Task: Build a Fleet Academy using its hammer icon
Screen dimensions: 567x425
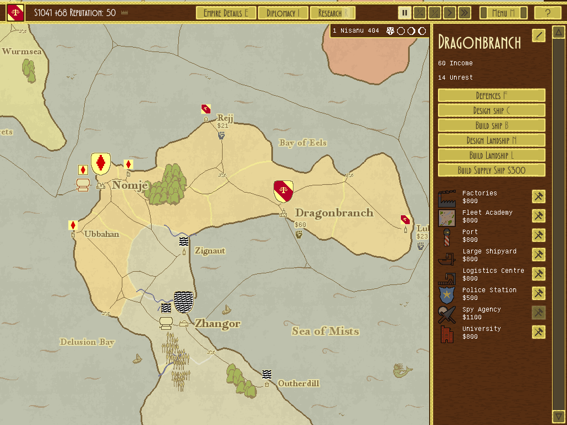Action: 538,216
